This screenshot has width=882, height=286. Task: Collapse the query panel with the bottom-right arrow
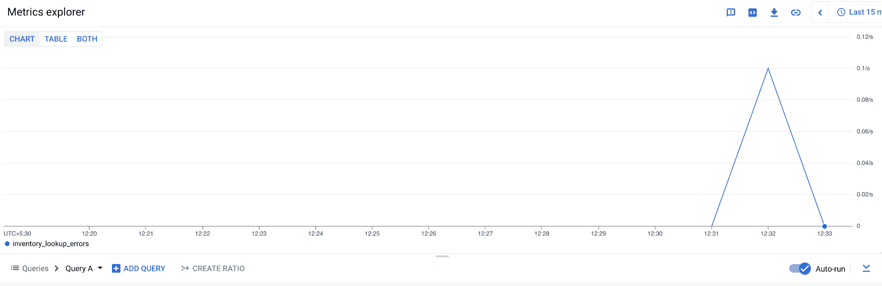coord(866,268)
